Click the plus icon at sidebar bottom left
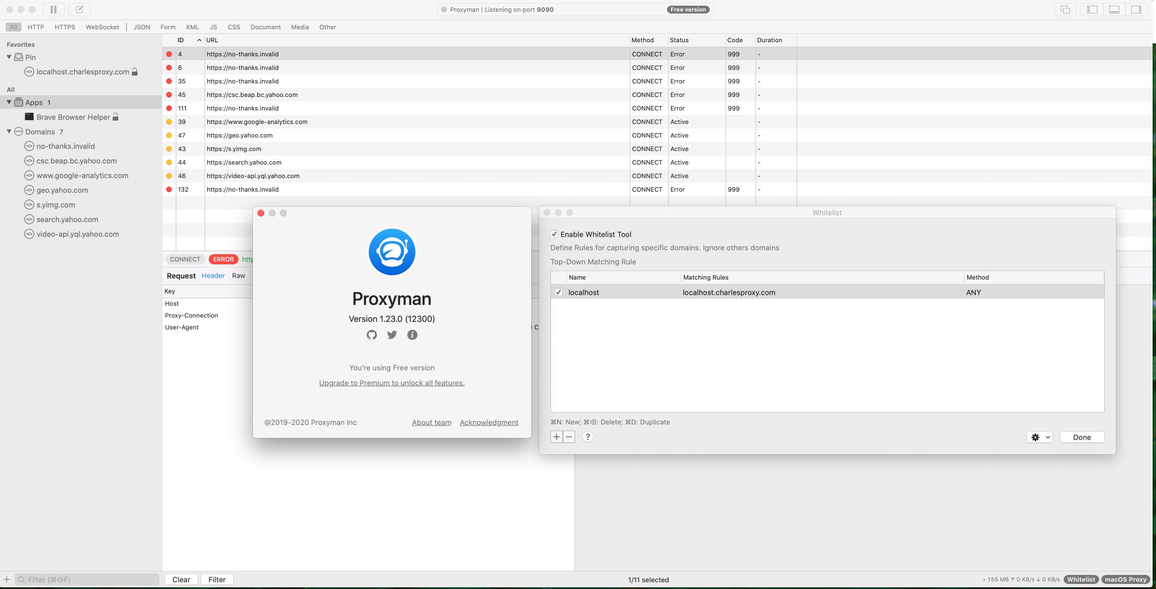This screenshot has width=1156, height=589. [7, 579]
